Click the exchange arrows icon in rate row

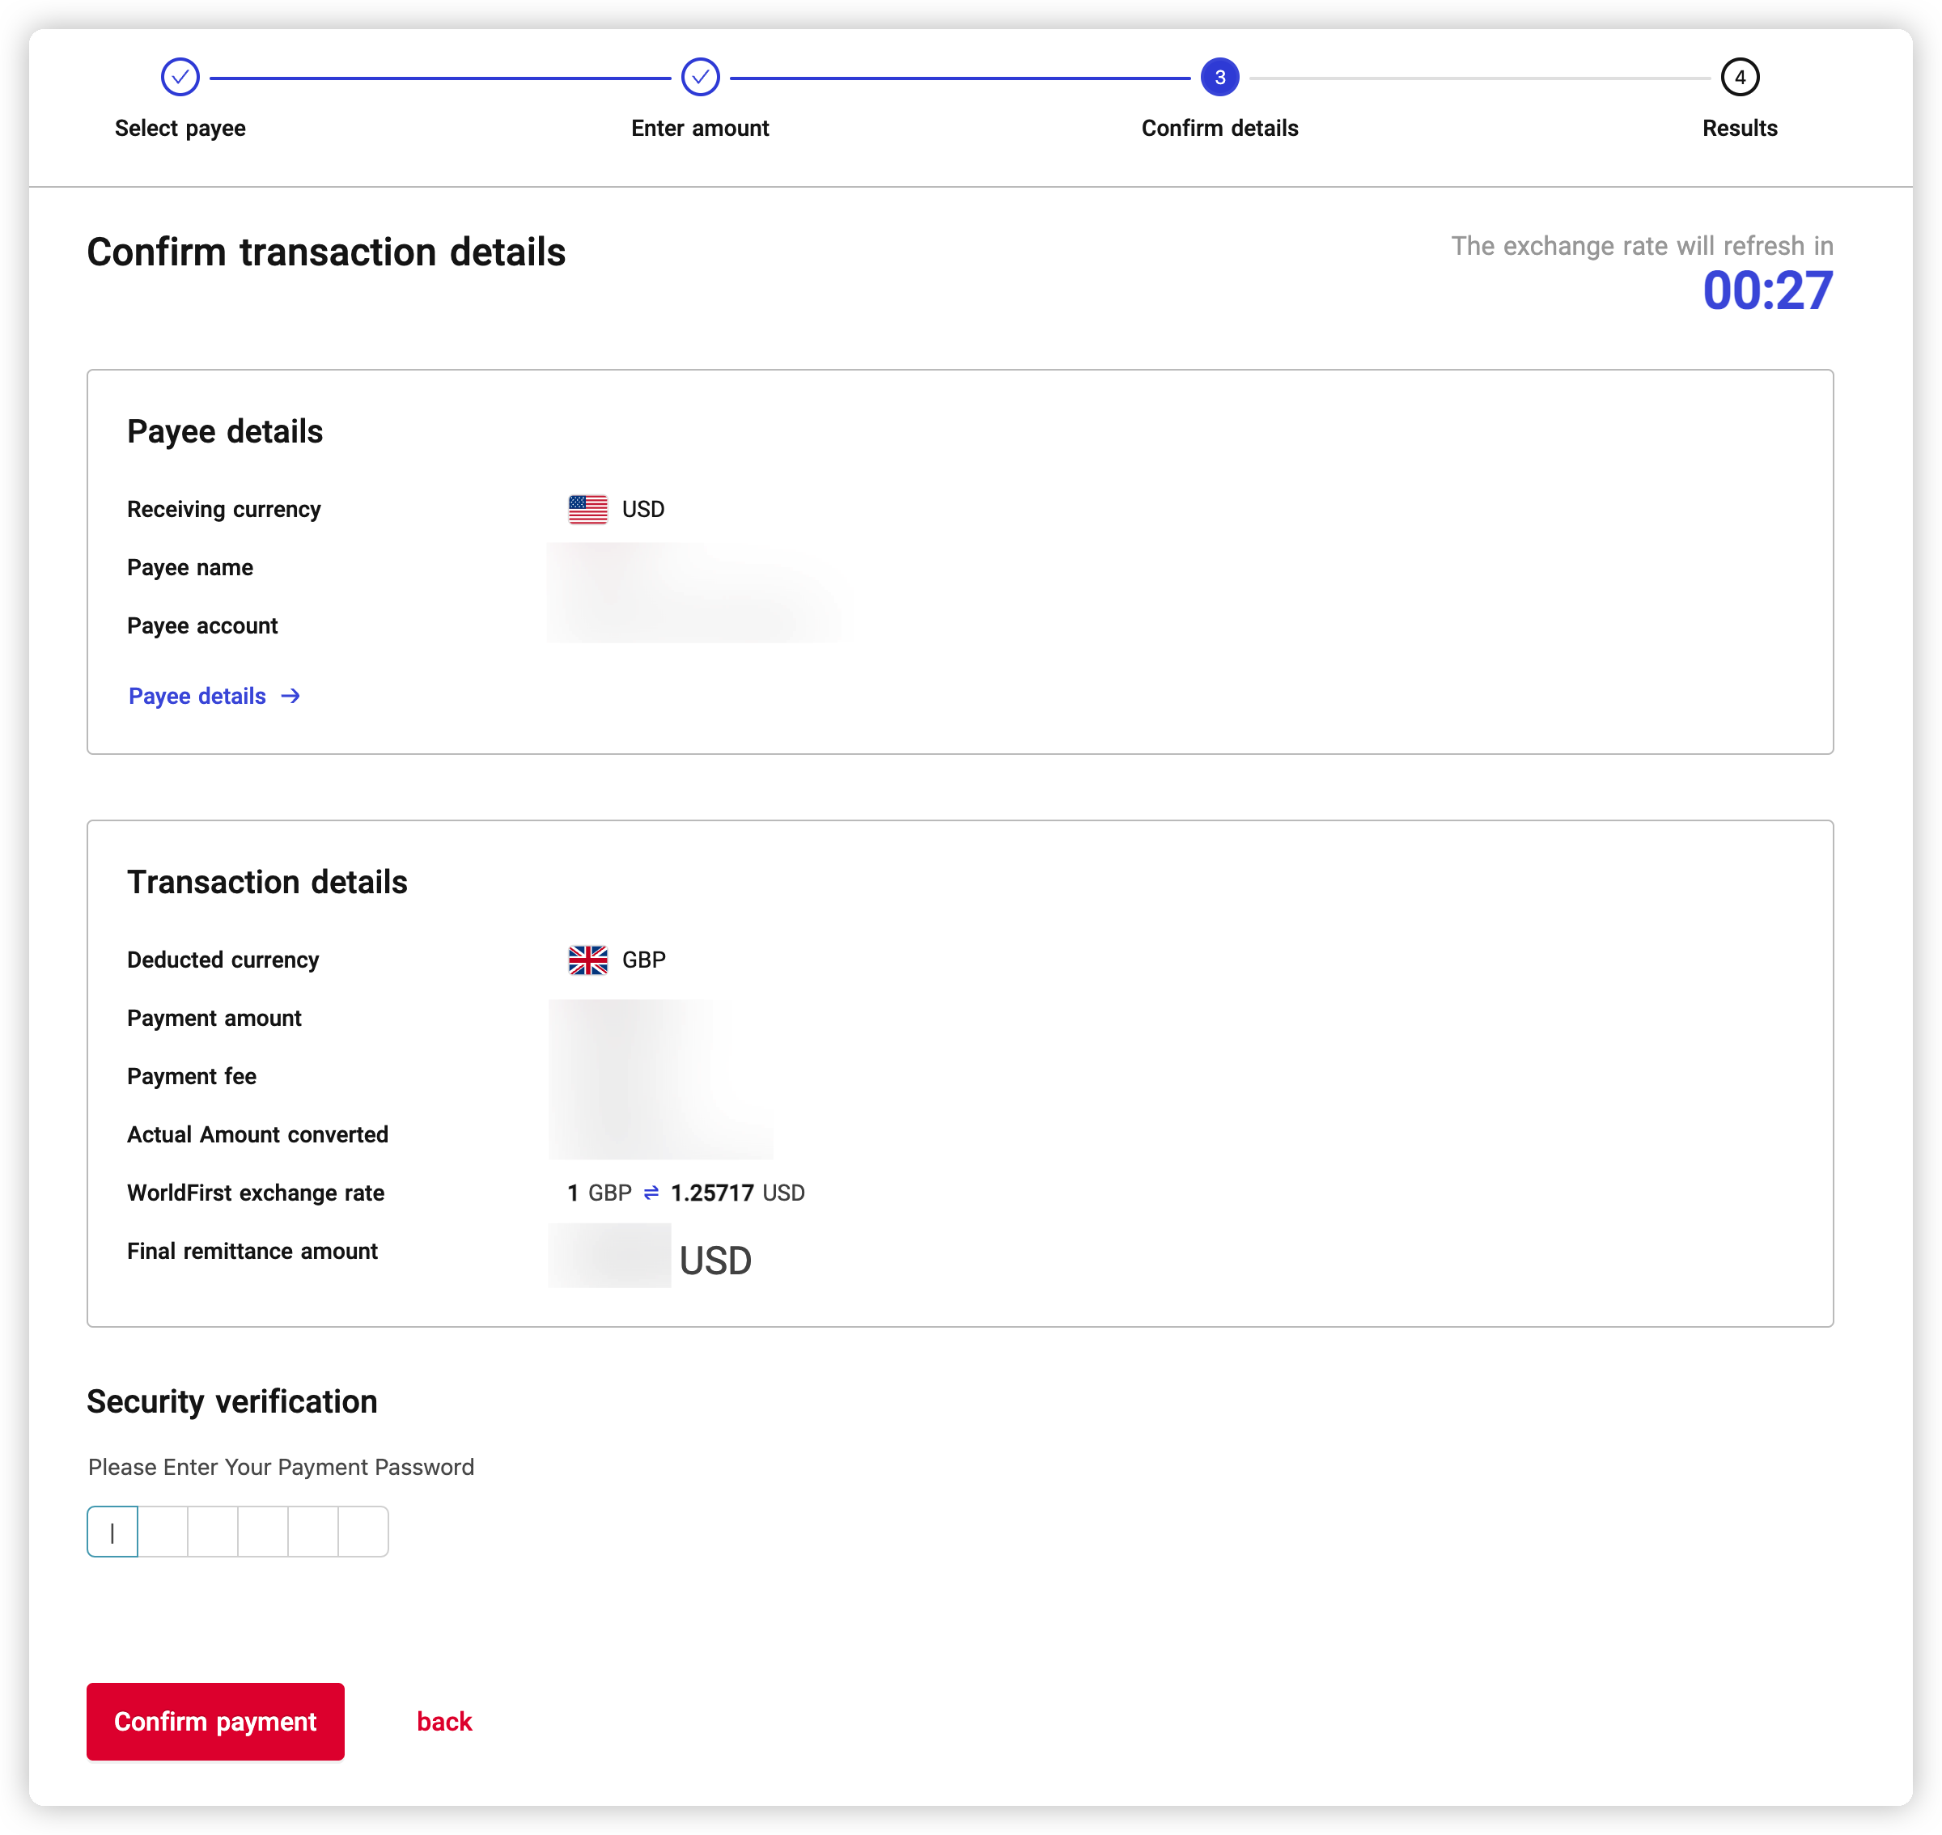[x=651, y=1193]
